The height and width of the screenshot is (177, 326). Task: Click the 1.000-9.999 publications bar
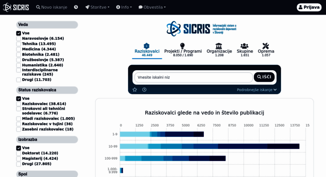click(121, 170)
